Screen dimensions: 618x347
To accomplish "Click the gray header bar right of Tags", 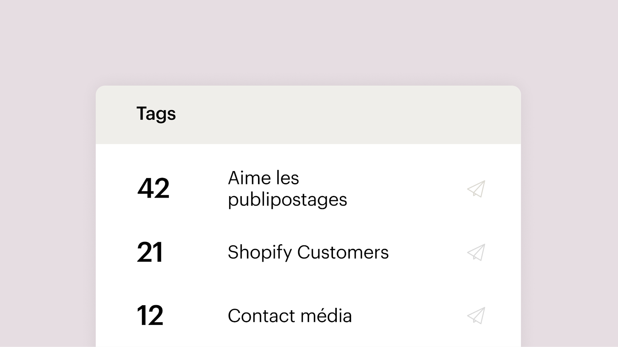I will point(348,114).
